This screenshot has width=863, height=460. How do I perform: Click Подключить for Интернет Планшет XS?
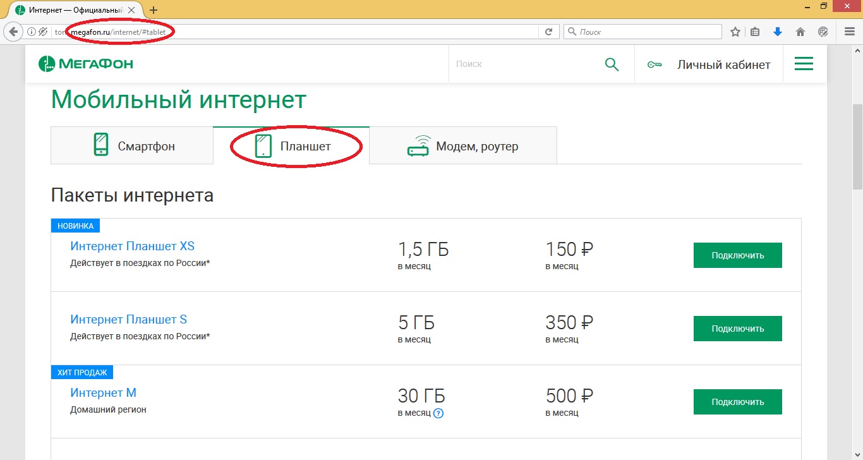pos(737,255)
